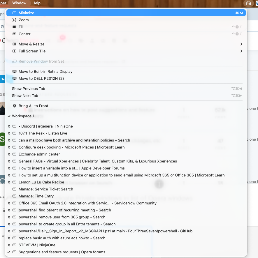258x258 pixels.
Task: Open powershell find parent recurring meeting search
Action: 126,210
